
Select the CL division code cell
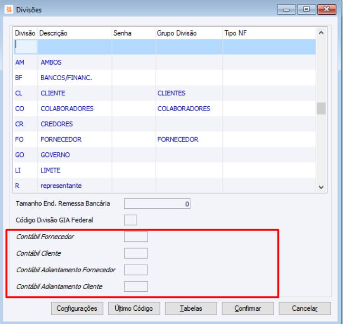(26, 93)
